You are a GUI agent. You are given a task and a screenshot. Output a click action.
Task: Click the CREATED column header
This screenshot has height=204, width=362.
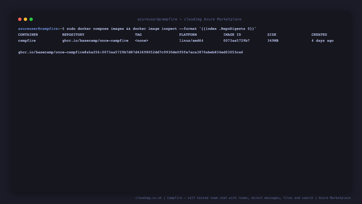[x=319, y=35]
